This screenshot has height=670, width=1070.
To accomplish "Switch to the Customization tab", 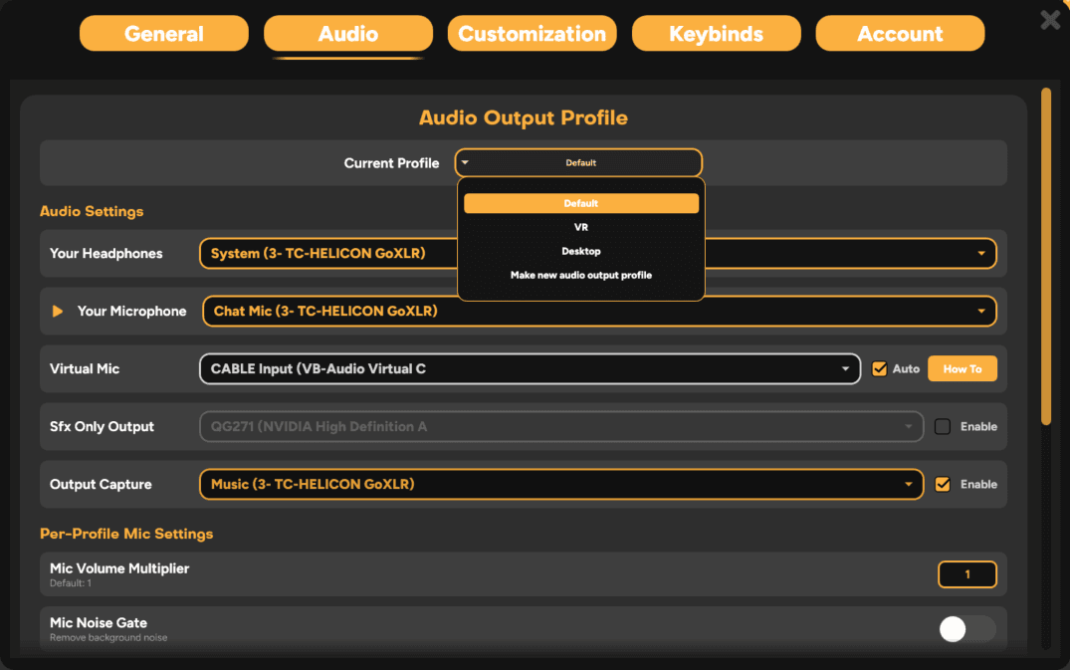I will [x=532, y=33].
